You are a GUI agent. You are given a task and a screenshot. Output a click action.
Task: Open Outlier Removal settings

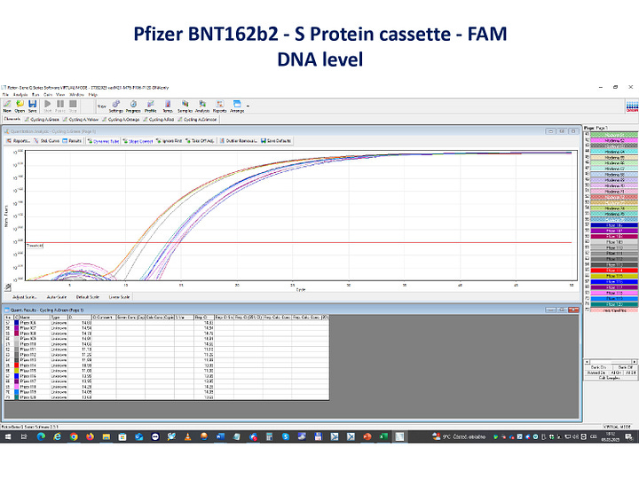point(239,141)
